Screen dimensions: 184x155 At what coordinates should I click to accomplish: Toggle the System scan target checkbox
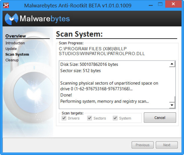tap(115, 118)
